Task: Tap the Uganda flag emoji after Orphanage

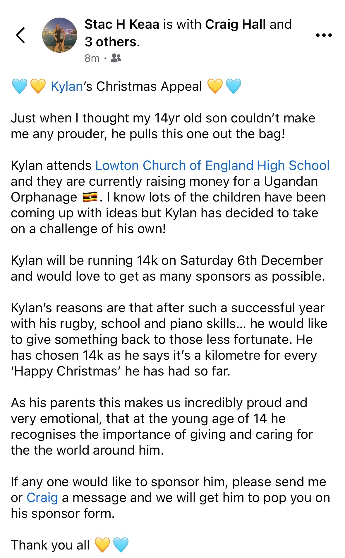Action: tap(90, 197)
